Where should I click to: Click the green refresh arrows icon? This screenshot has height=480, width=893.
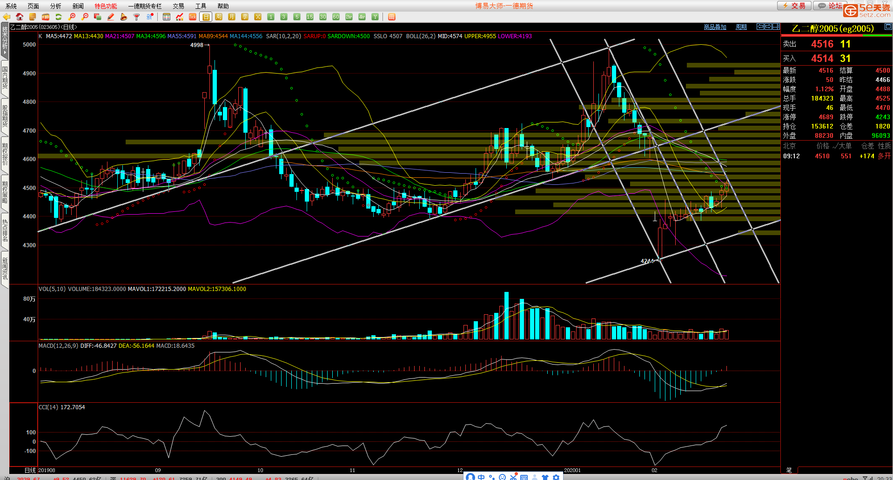coord(59,17)
